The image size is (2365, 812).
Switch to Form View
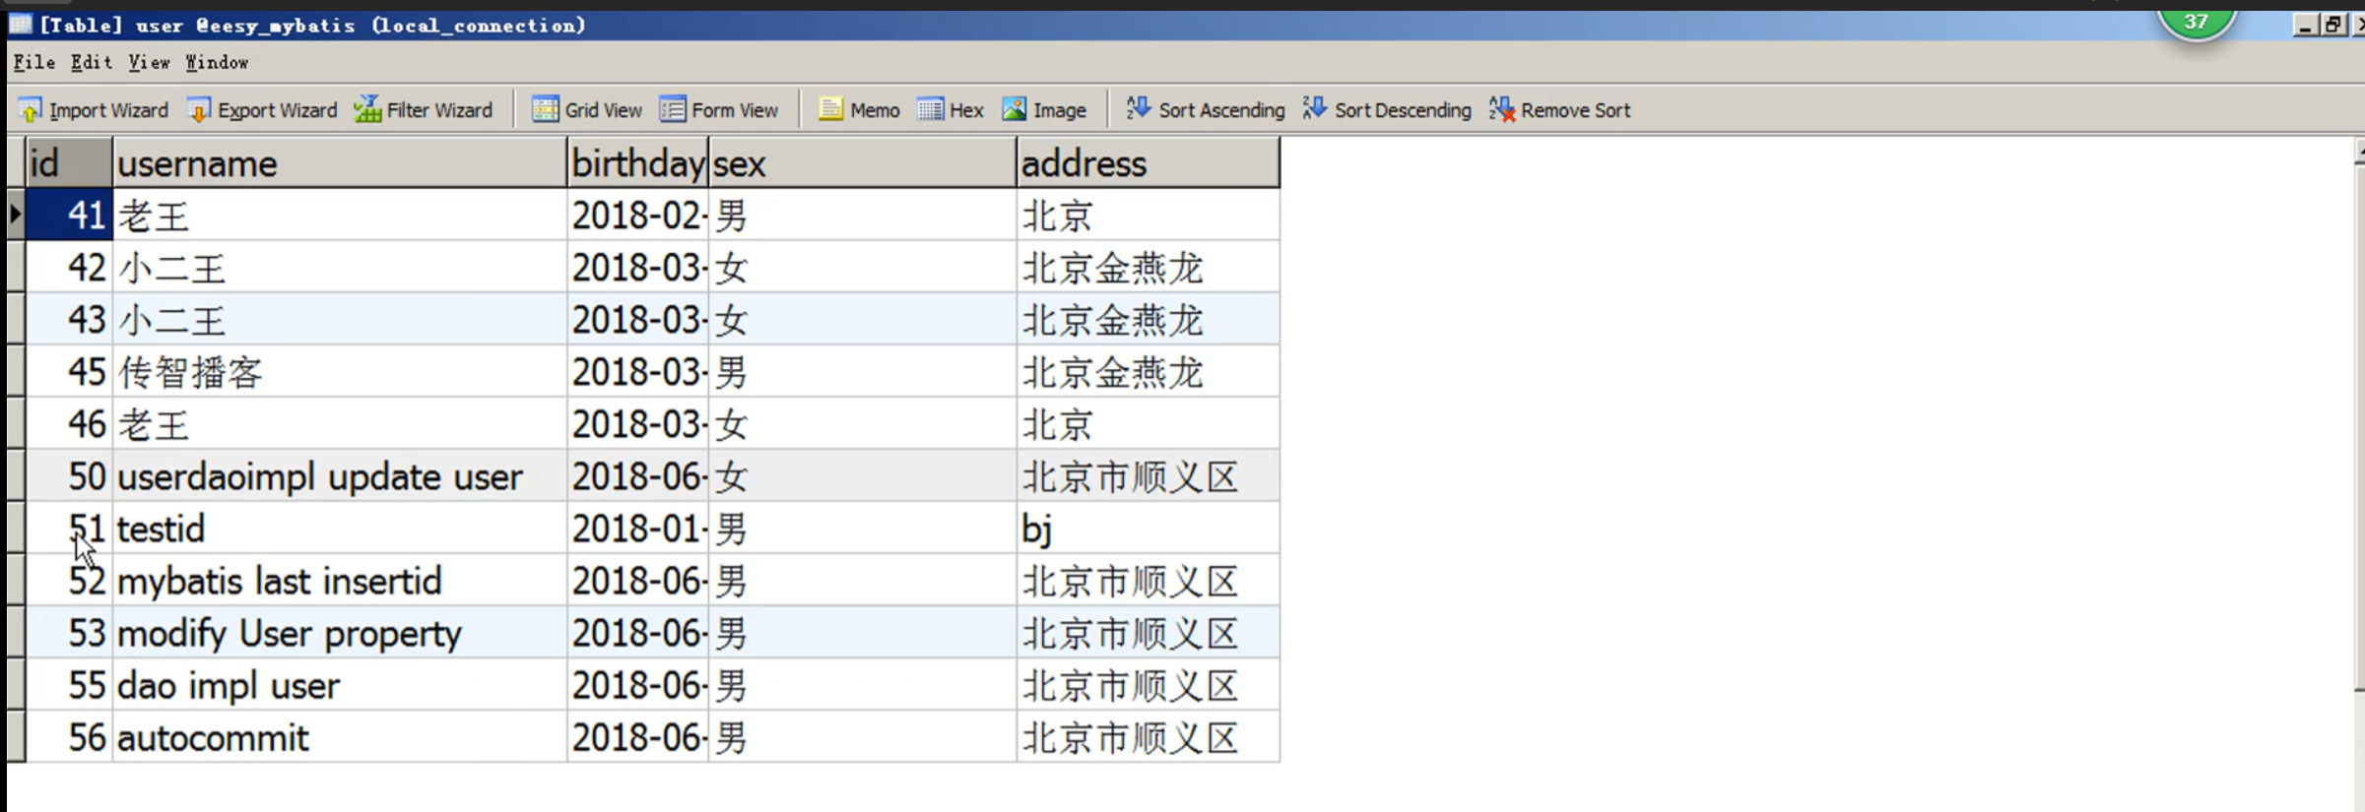719,110
